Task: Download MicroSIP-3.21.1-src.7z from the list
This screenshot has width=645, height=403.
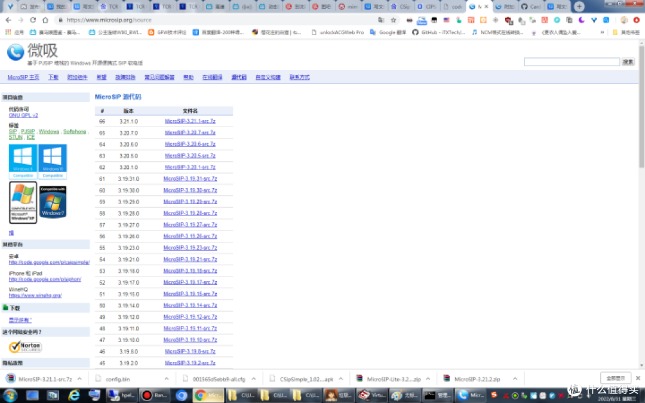Action: 190,121
